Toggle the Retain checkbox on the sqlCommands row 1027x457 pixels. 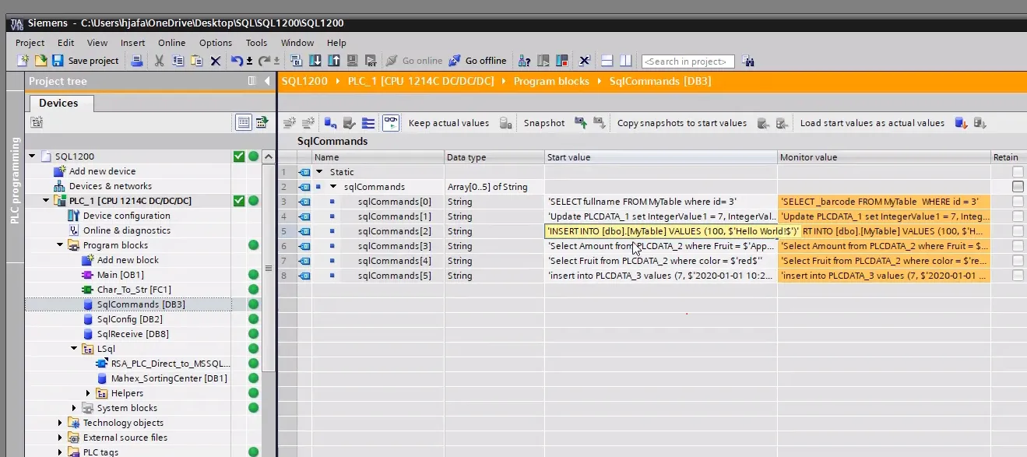pyautogui.click(x=1017, y=186)
